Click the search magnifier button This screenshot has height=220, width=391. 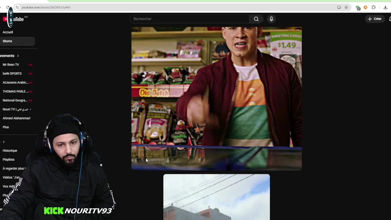256,19
